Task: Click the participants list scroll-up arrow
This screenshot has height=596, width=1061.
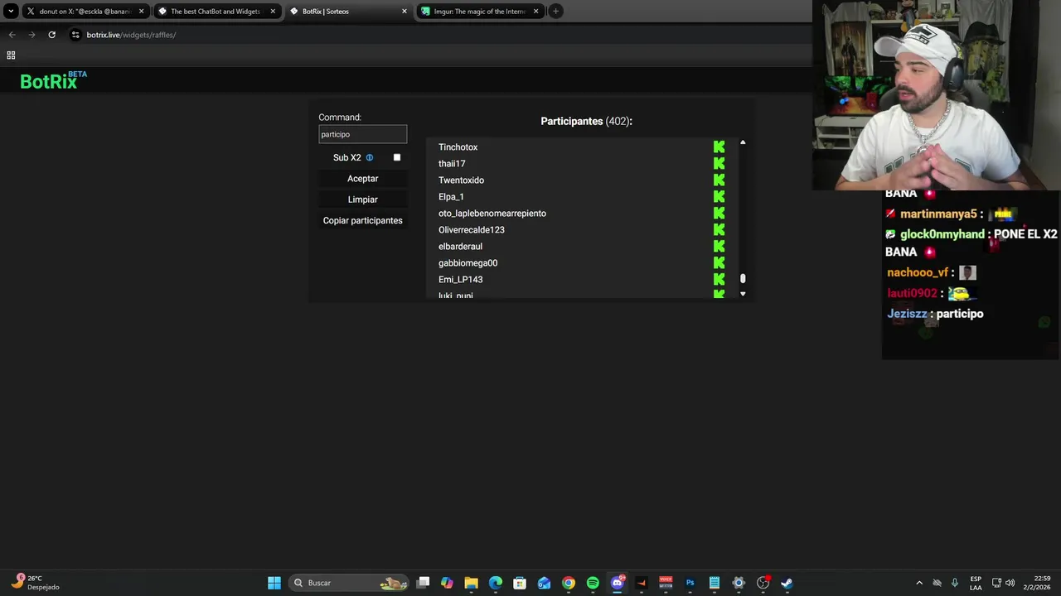Action: (743, 143)
